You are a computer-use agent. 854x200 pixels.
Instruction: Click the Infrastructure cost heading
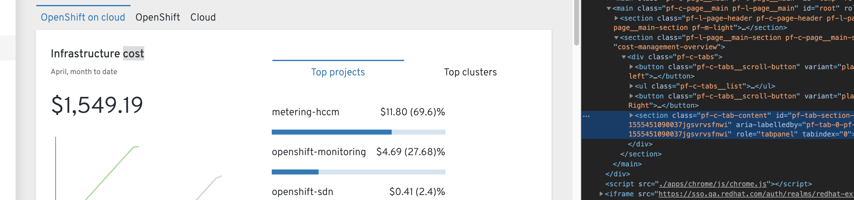97,54
